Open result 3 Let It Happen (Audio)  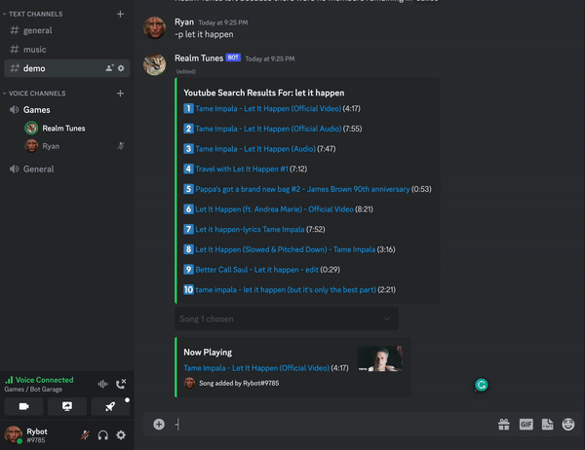coord(255,149)
